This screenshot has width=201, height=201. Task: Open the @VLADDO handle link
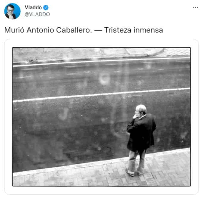pyautogui.click(x=37, y=14)
